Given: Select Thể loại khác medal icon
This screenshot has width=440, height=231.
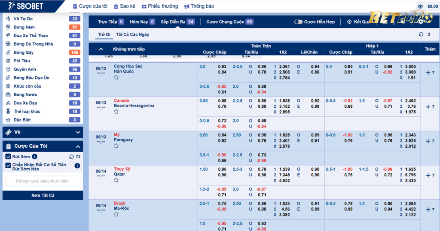Looking at the screenshot, I should click(8, 111).
